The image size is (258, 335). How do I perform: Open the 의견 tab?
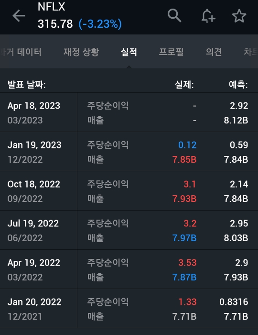(214, 52)
